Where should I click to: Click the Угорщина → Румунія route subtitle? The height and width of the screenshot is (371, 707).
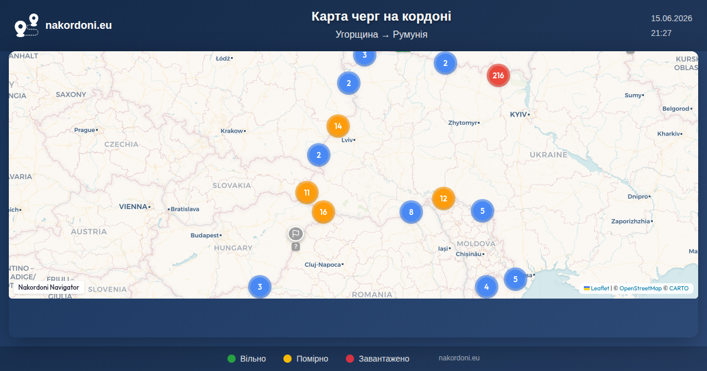[x=382, y=35]
